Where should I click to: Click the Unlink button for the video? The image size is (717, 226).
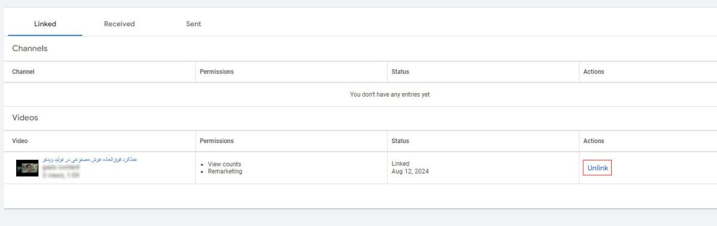click(x=597, y=168)
